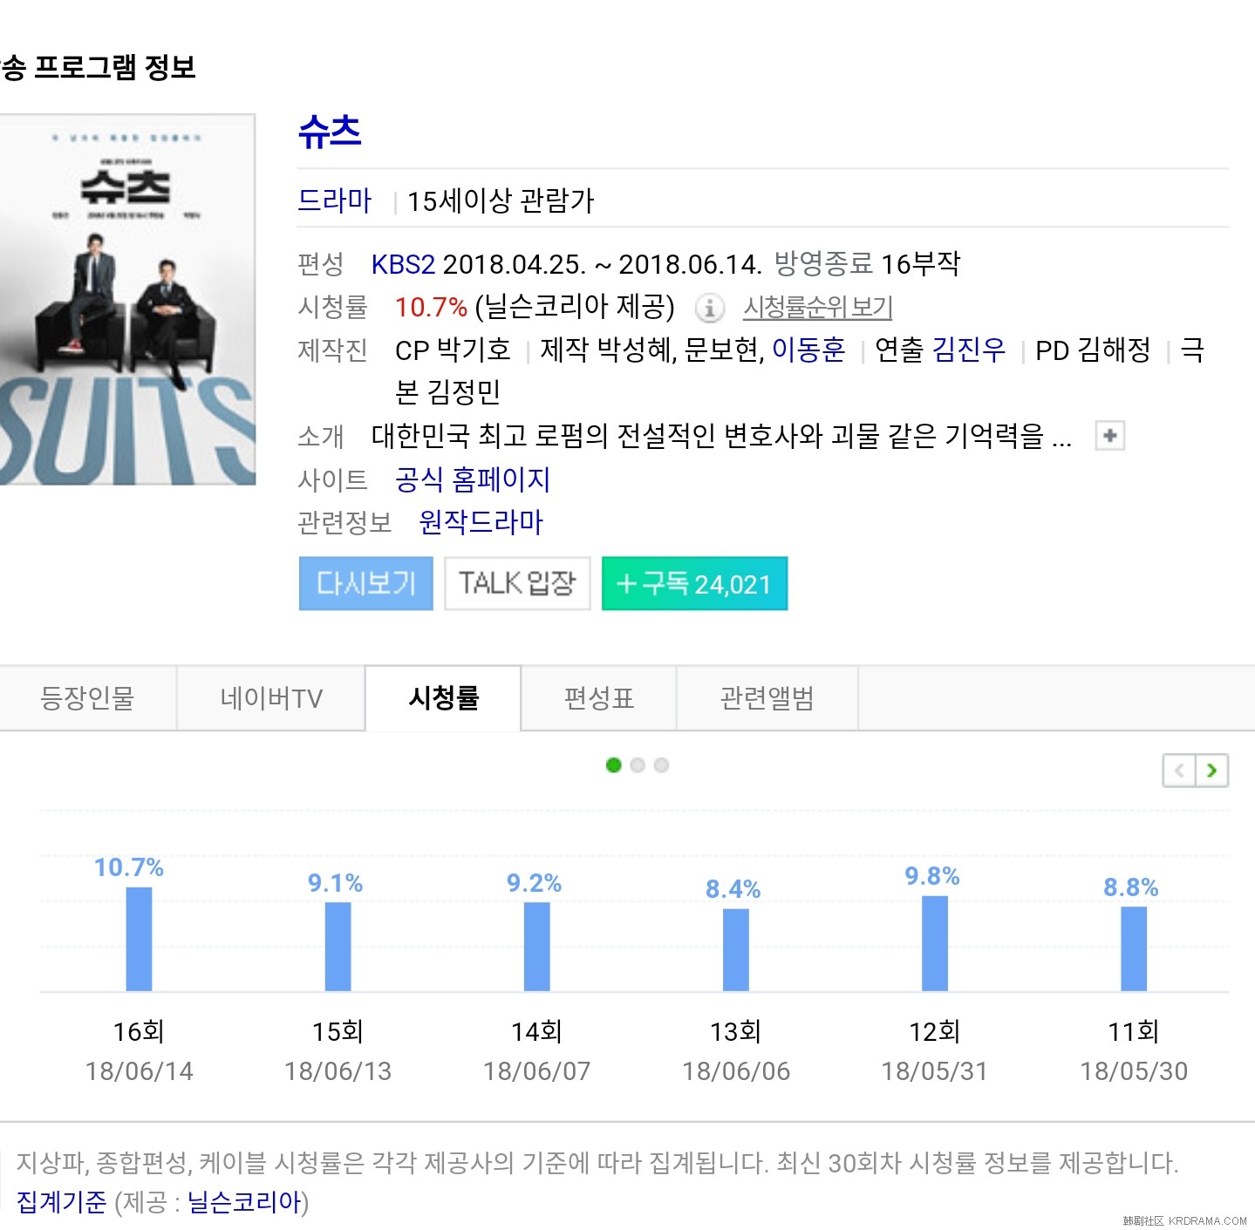Click the 13회 ratings bar

pos(735,950)
